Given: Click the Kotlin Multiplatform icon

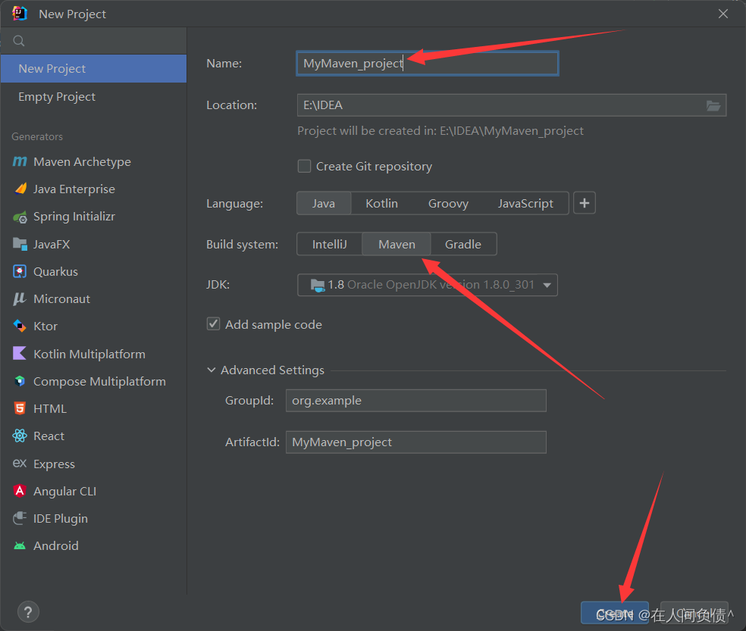Looking at the screenshot, I should pos(20,353).
